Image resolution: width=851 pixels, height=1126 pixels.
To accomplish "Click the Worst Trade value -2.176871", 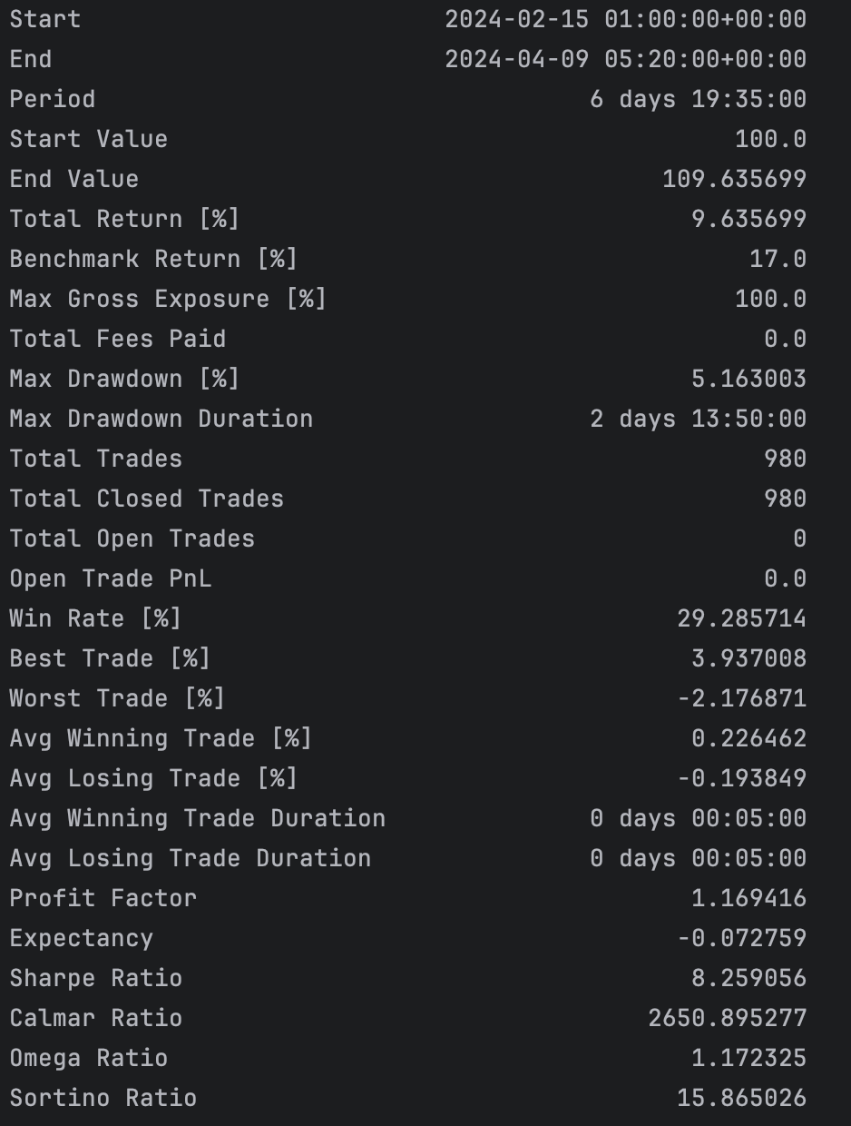I will click(x=741, y=698).
